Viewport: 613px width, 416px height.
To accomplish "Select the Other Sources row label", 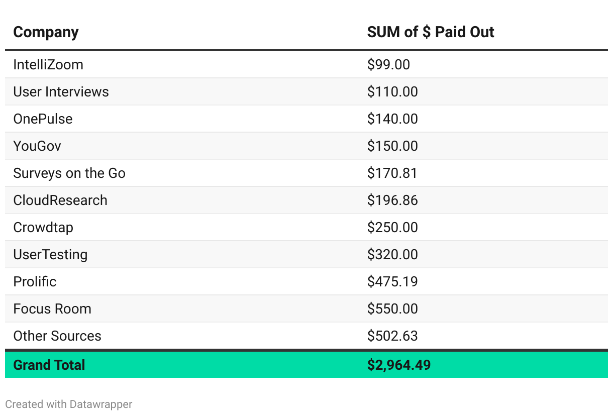I will tap(57, 336).
